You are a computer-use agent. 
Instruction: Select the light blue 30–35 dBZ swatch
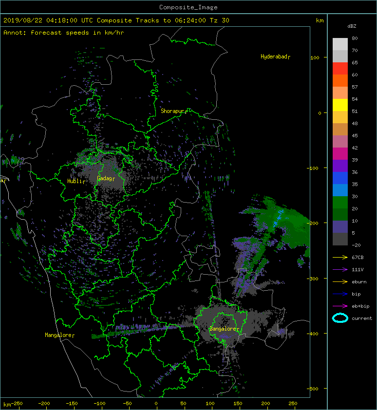[340, 190]
